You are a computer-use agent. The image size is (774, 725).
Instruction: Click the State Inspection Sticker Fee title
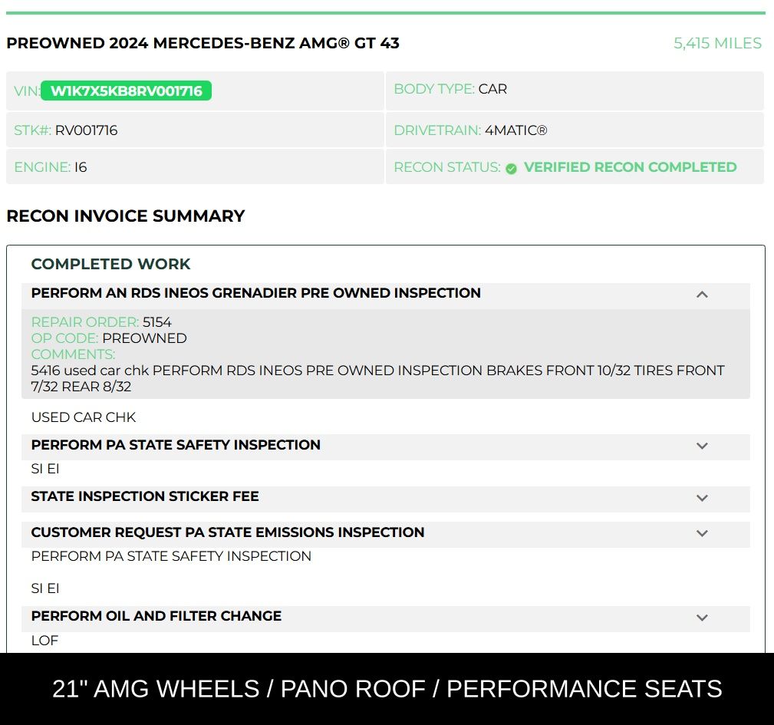(145, 496)
